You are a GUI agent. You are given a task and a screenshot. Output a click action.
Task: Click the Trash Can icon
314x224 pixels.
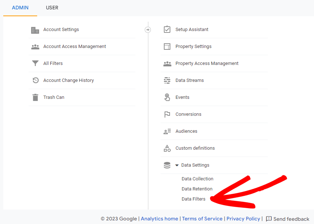coord(35,97)
